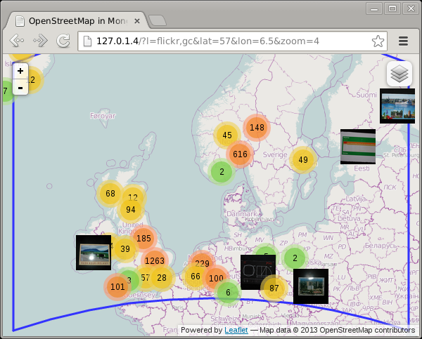
Task: Expand the cluster marked 616
Action: point(240,154)
